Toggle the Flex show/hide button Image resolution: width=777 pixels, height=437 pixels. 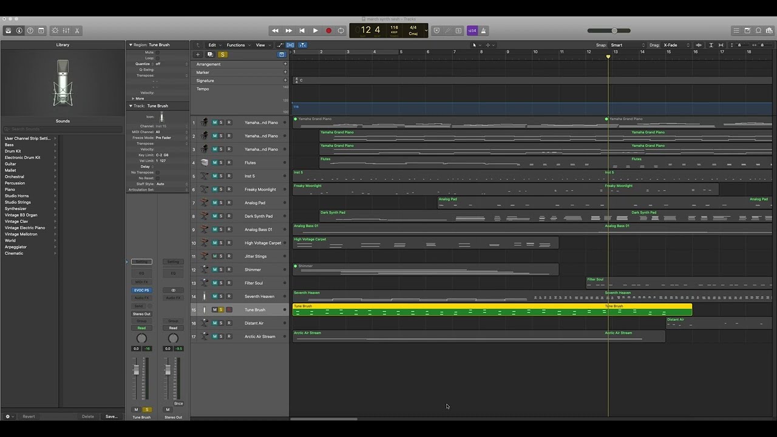pos(290,45)
